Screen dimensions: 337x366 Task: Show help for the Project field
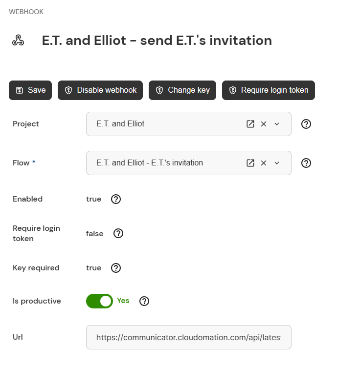click(306, 124)
